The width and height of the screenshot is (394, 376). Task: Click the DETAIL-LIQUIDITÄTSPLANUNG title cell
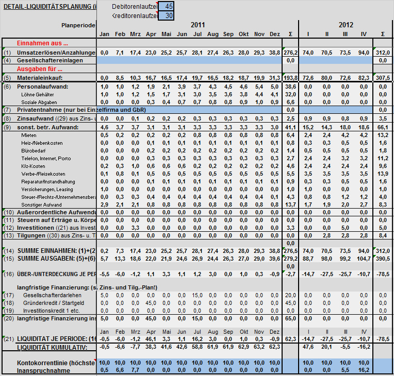click(50, 7)
